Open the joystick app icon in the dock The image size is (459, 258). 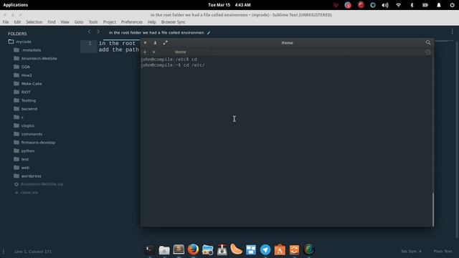[x=222, y=250]
